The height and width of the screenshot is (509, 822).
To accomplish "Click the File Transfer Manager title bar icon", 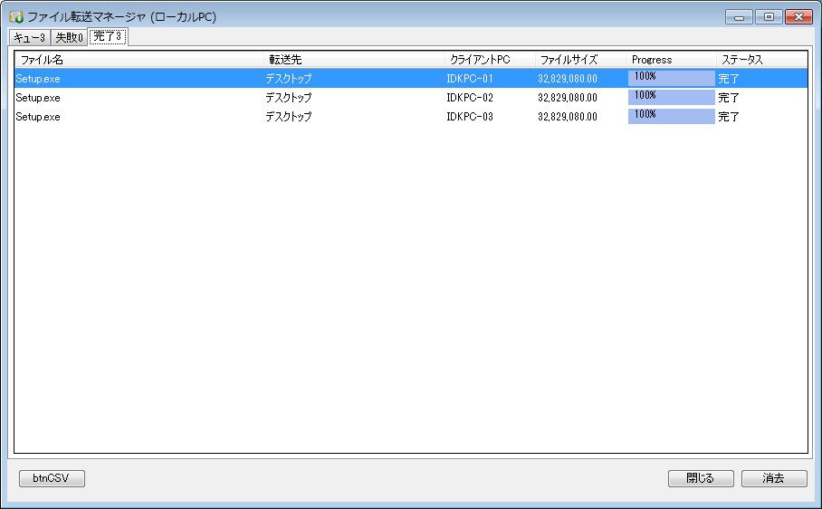I will [15, 17].
